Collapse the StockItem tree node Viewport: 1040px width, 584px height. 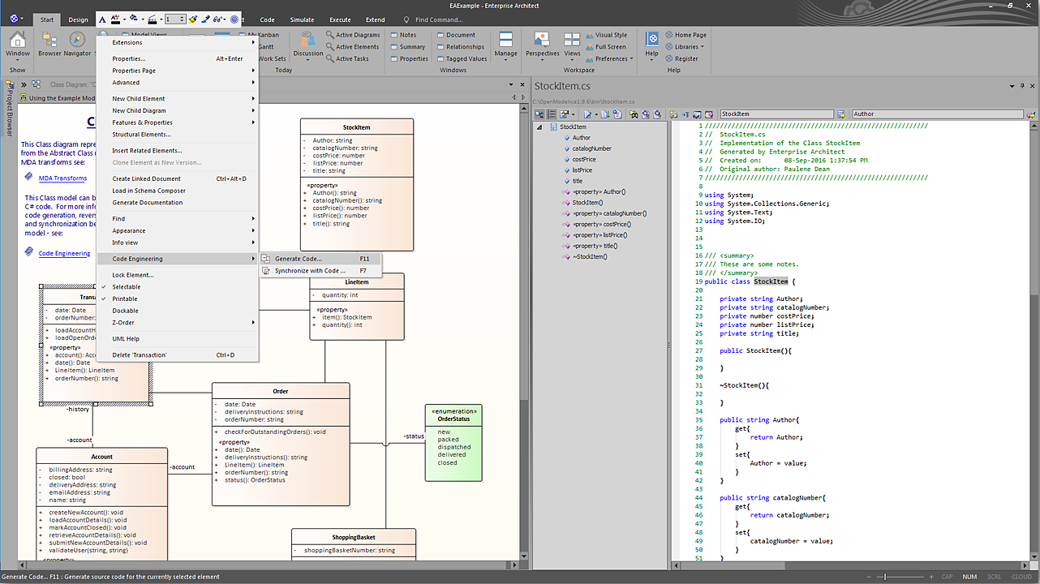point(539,127)
